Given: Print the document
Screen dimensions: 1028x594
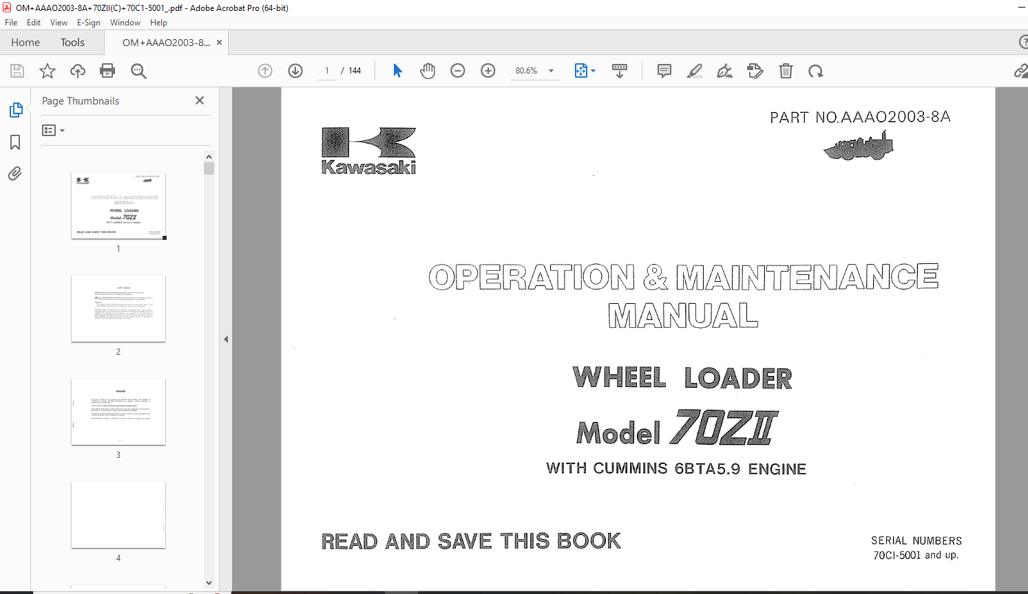Looking at the screenshot, I should (x=107, y=71).
